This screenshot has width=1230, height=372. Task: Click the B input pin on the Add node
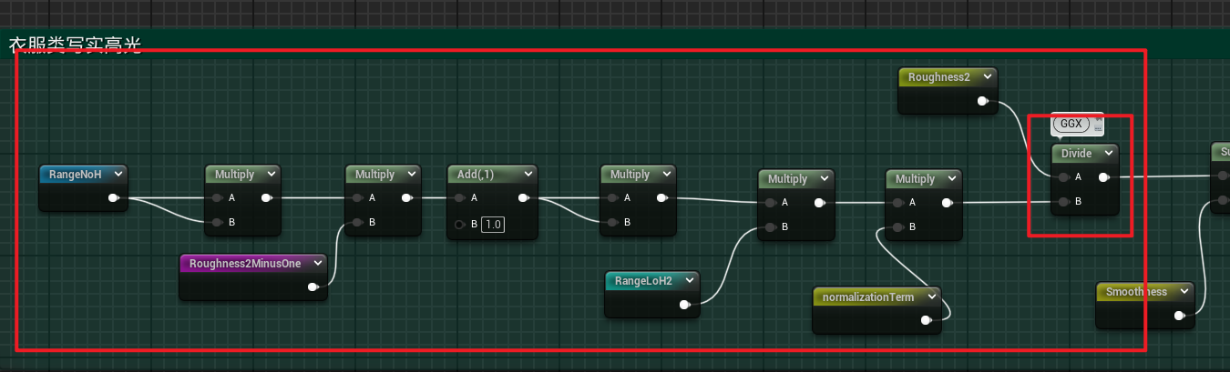pos(461,224)
